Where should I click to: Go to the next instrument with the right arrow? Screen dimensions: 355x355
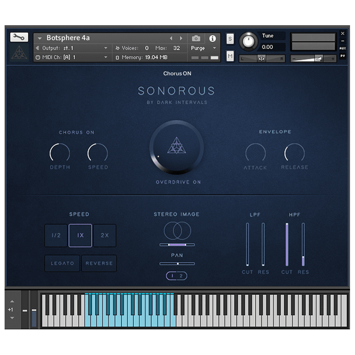[x=181, y=38]
